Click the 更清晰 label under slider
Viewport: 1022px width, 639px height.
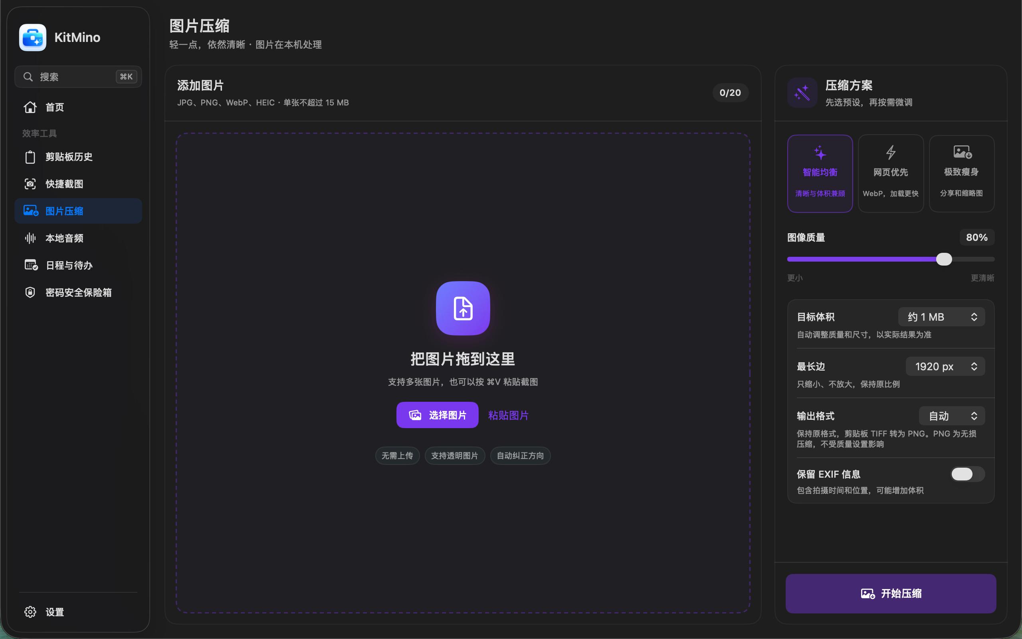982,278
